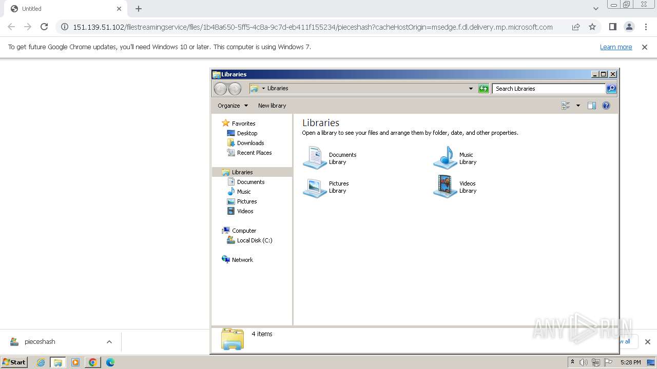Click the Search Libraries magnifier icon

click(x=611, y=89)
